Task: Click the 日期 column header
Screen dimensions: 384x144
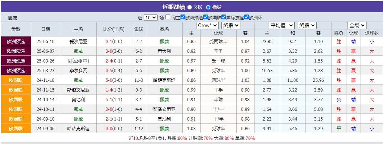Action: [45, 29]
